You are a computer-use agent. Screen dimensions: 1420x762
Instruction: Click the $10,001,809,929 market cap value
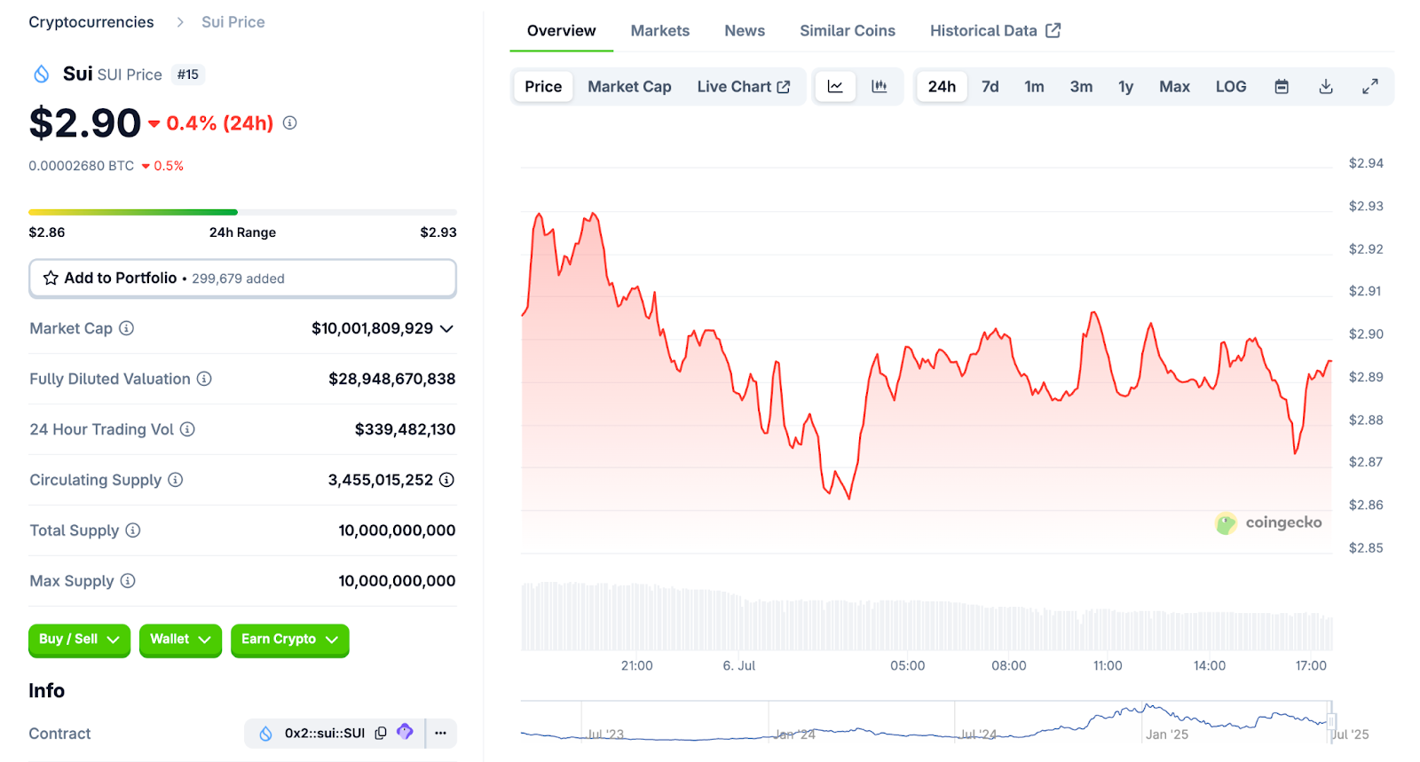click(x=372, y=328)
